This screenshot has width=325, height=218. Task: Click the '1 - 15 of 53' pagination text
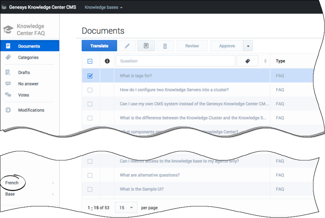[x=98, y=208]
